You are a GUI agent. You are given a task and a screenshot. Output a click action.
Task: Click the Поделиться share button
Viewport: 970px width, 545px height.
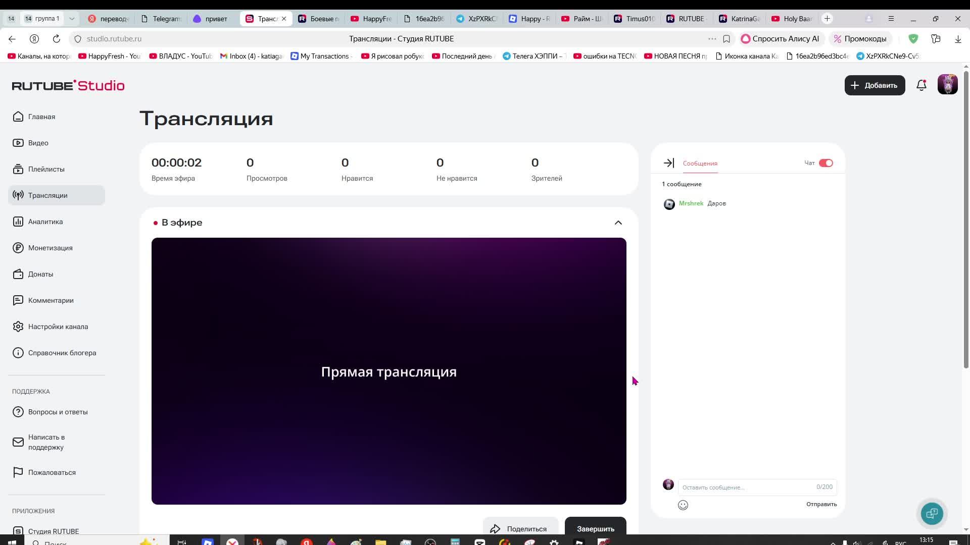[x=520, y=528]
